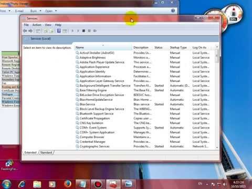Screen dimensions: 252x189
Task: Select the BkavHomeUpdateService row
Action: point(143,100)
